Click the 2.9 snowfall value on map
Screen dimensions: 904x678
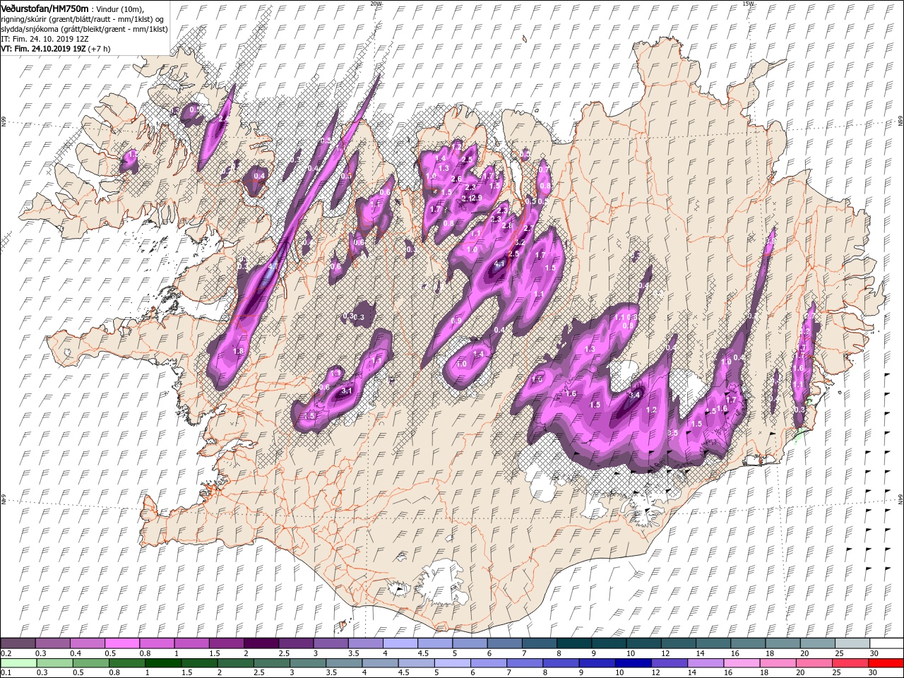click(x=476, y=198)
